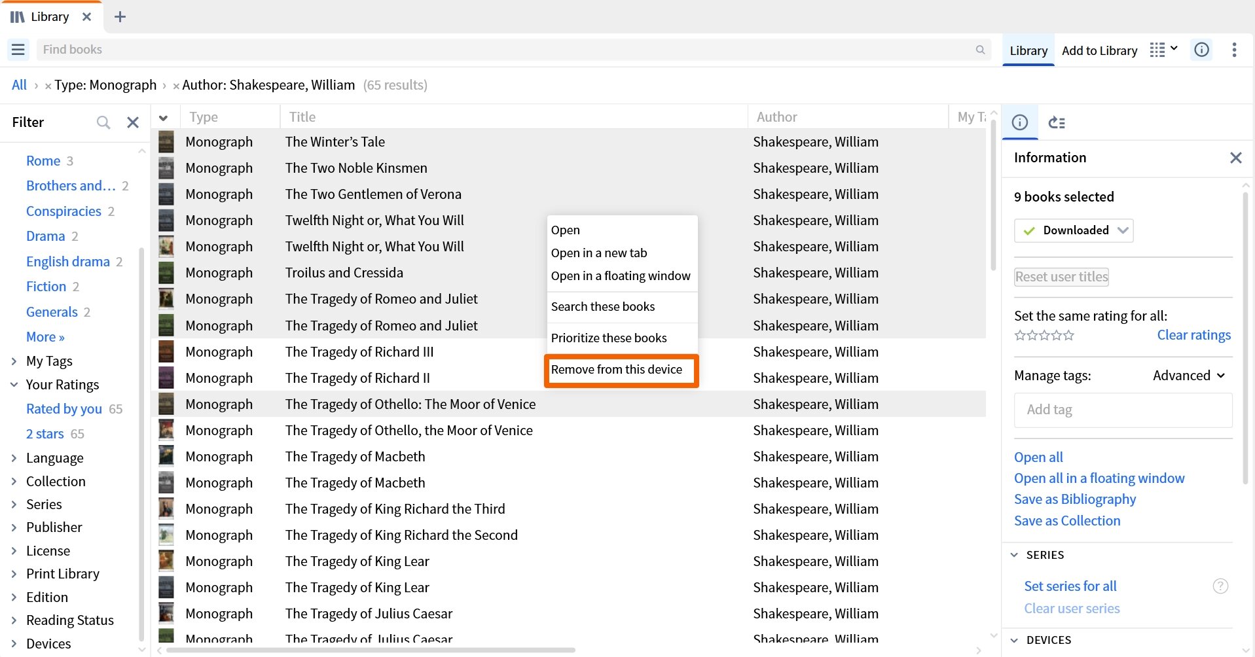This screenshot has height=657, width=1255.
Task: Collapse Your Ratings filter group
Action: [x=14, y=385]
